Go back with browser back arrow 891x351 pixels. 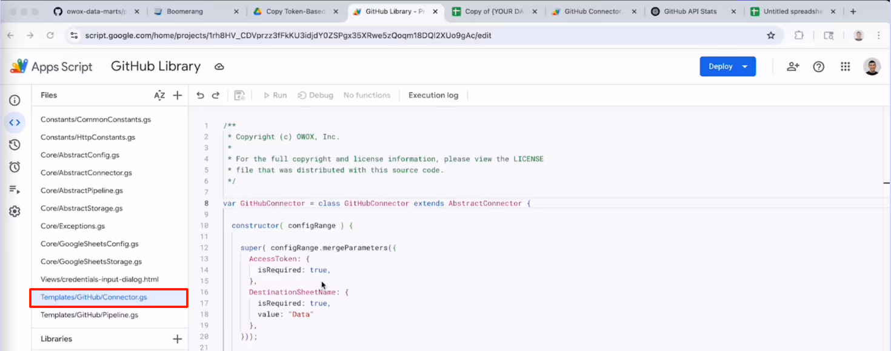point(10,36)
